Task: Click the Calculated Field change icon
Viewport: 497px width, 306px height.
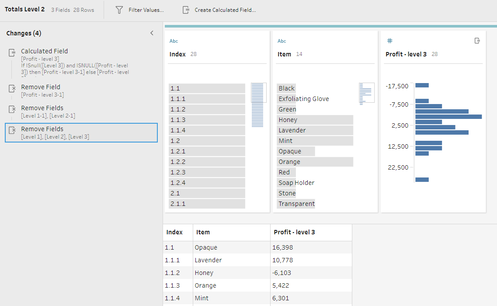Action: (x=12, y=53)
